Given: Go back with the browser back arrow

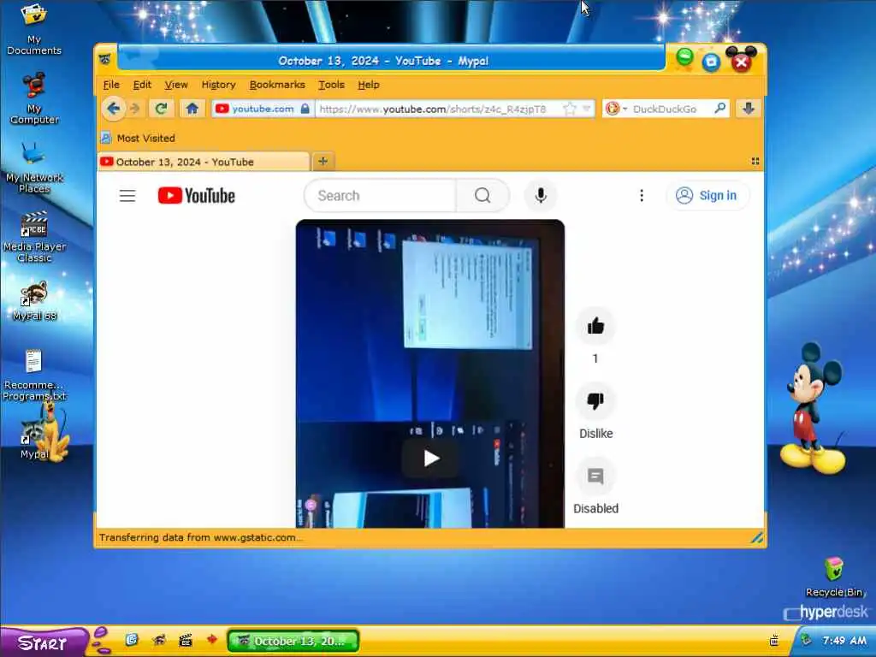Looking at the screenshot, I should [x=114, y=109].
